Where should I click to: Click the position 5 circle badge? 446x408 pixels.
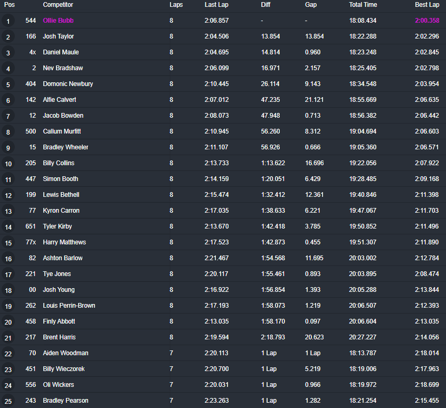point(8,84)
